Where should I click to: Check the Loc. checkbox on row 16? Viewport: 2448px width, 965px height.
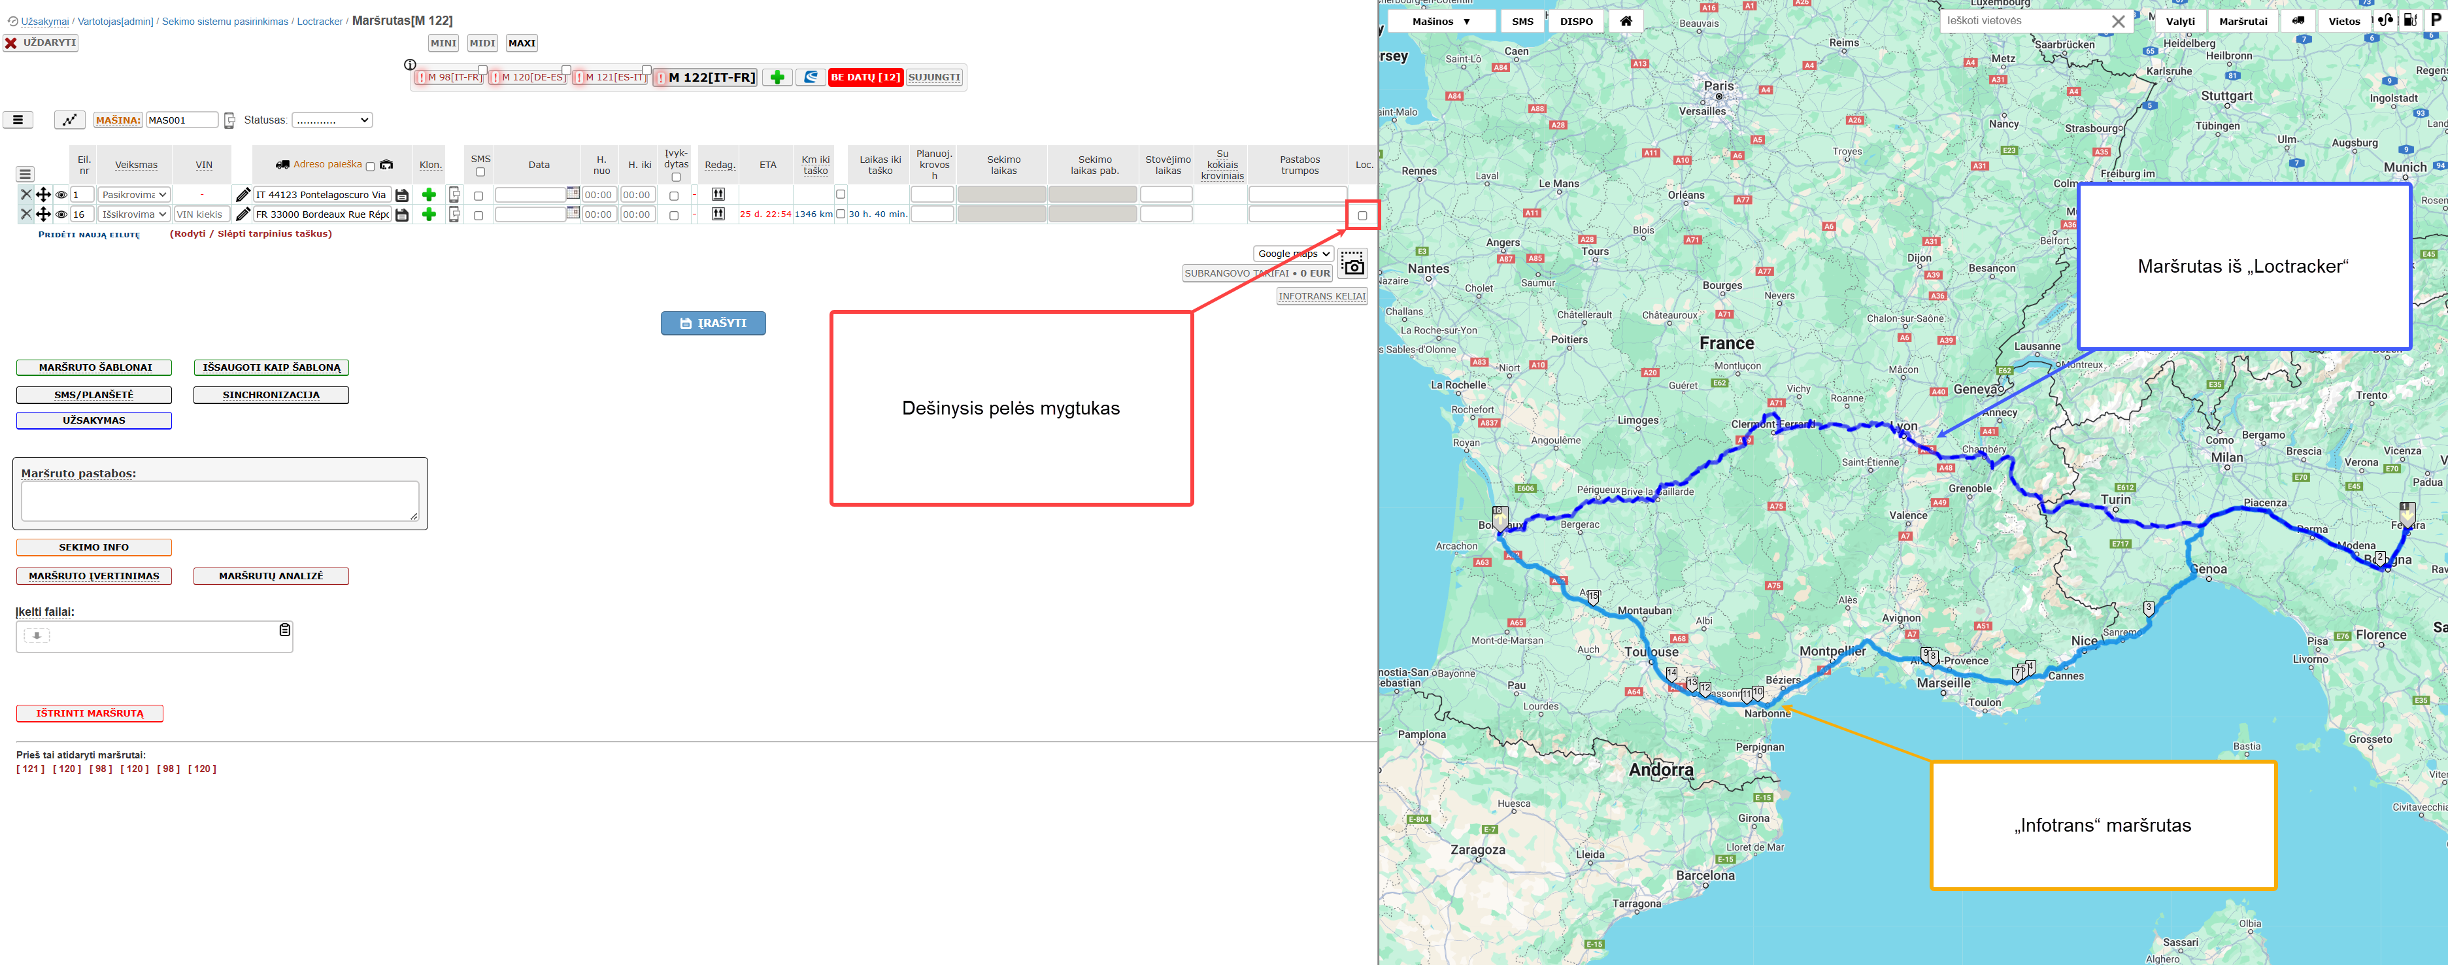click(x=1363, y=216)
